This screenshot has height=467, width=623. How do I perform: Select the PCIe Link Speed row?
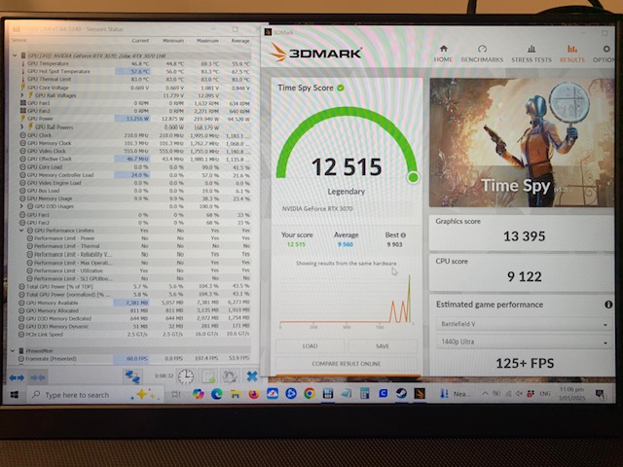click(135, 335)
